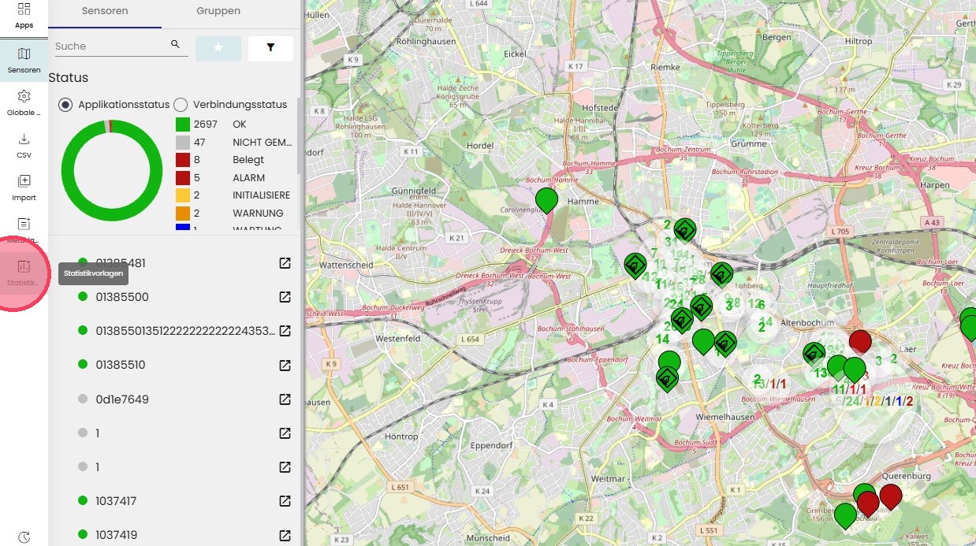Viewport: 976px width, 546px height.
Task: Open the Apps grid menu
Action: 24,10
